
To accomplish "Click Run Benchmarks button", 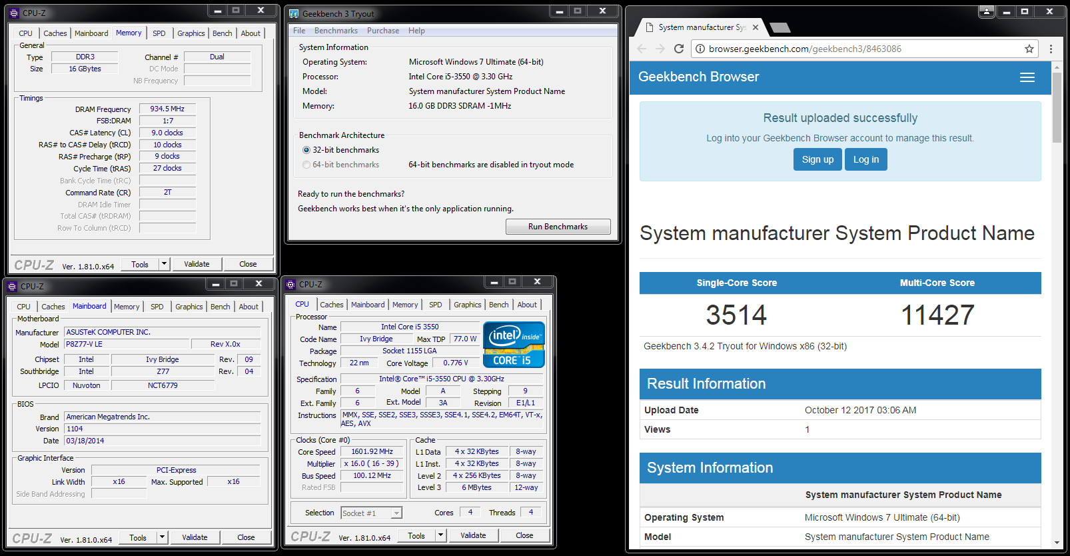I will tap(558, 227).
